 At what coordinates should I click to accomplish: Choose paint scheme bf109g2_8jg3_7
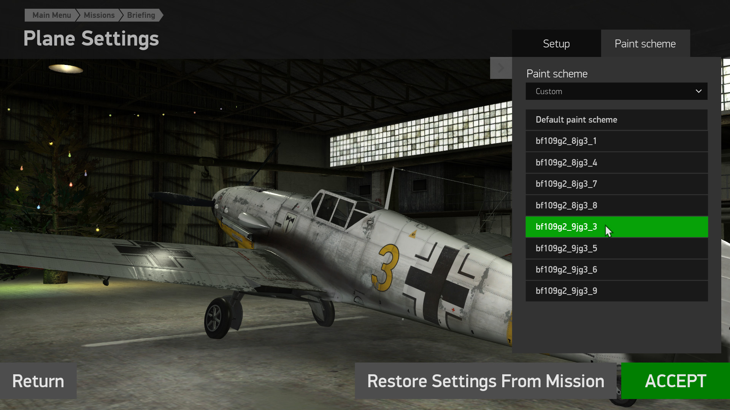(x=616, y=184)
